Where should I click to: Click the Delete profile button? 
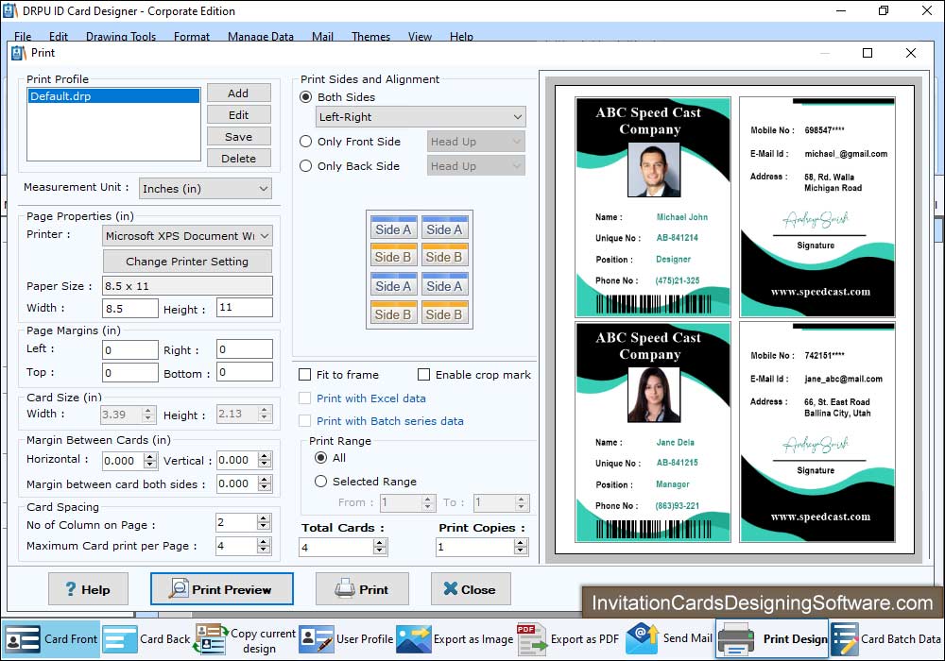(x=239, y=158)
